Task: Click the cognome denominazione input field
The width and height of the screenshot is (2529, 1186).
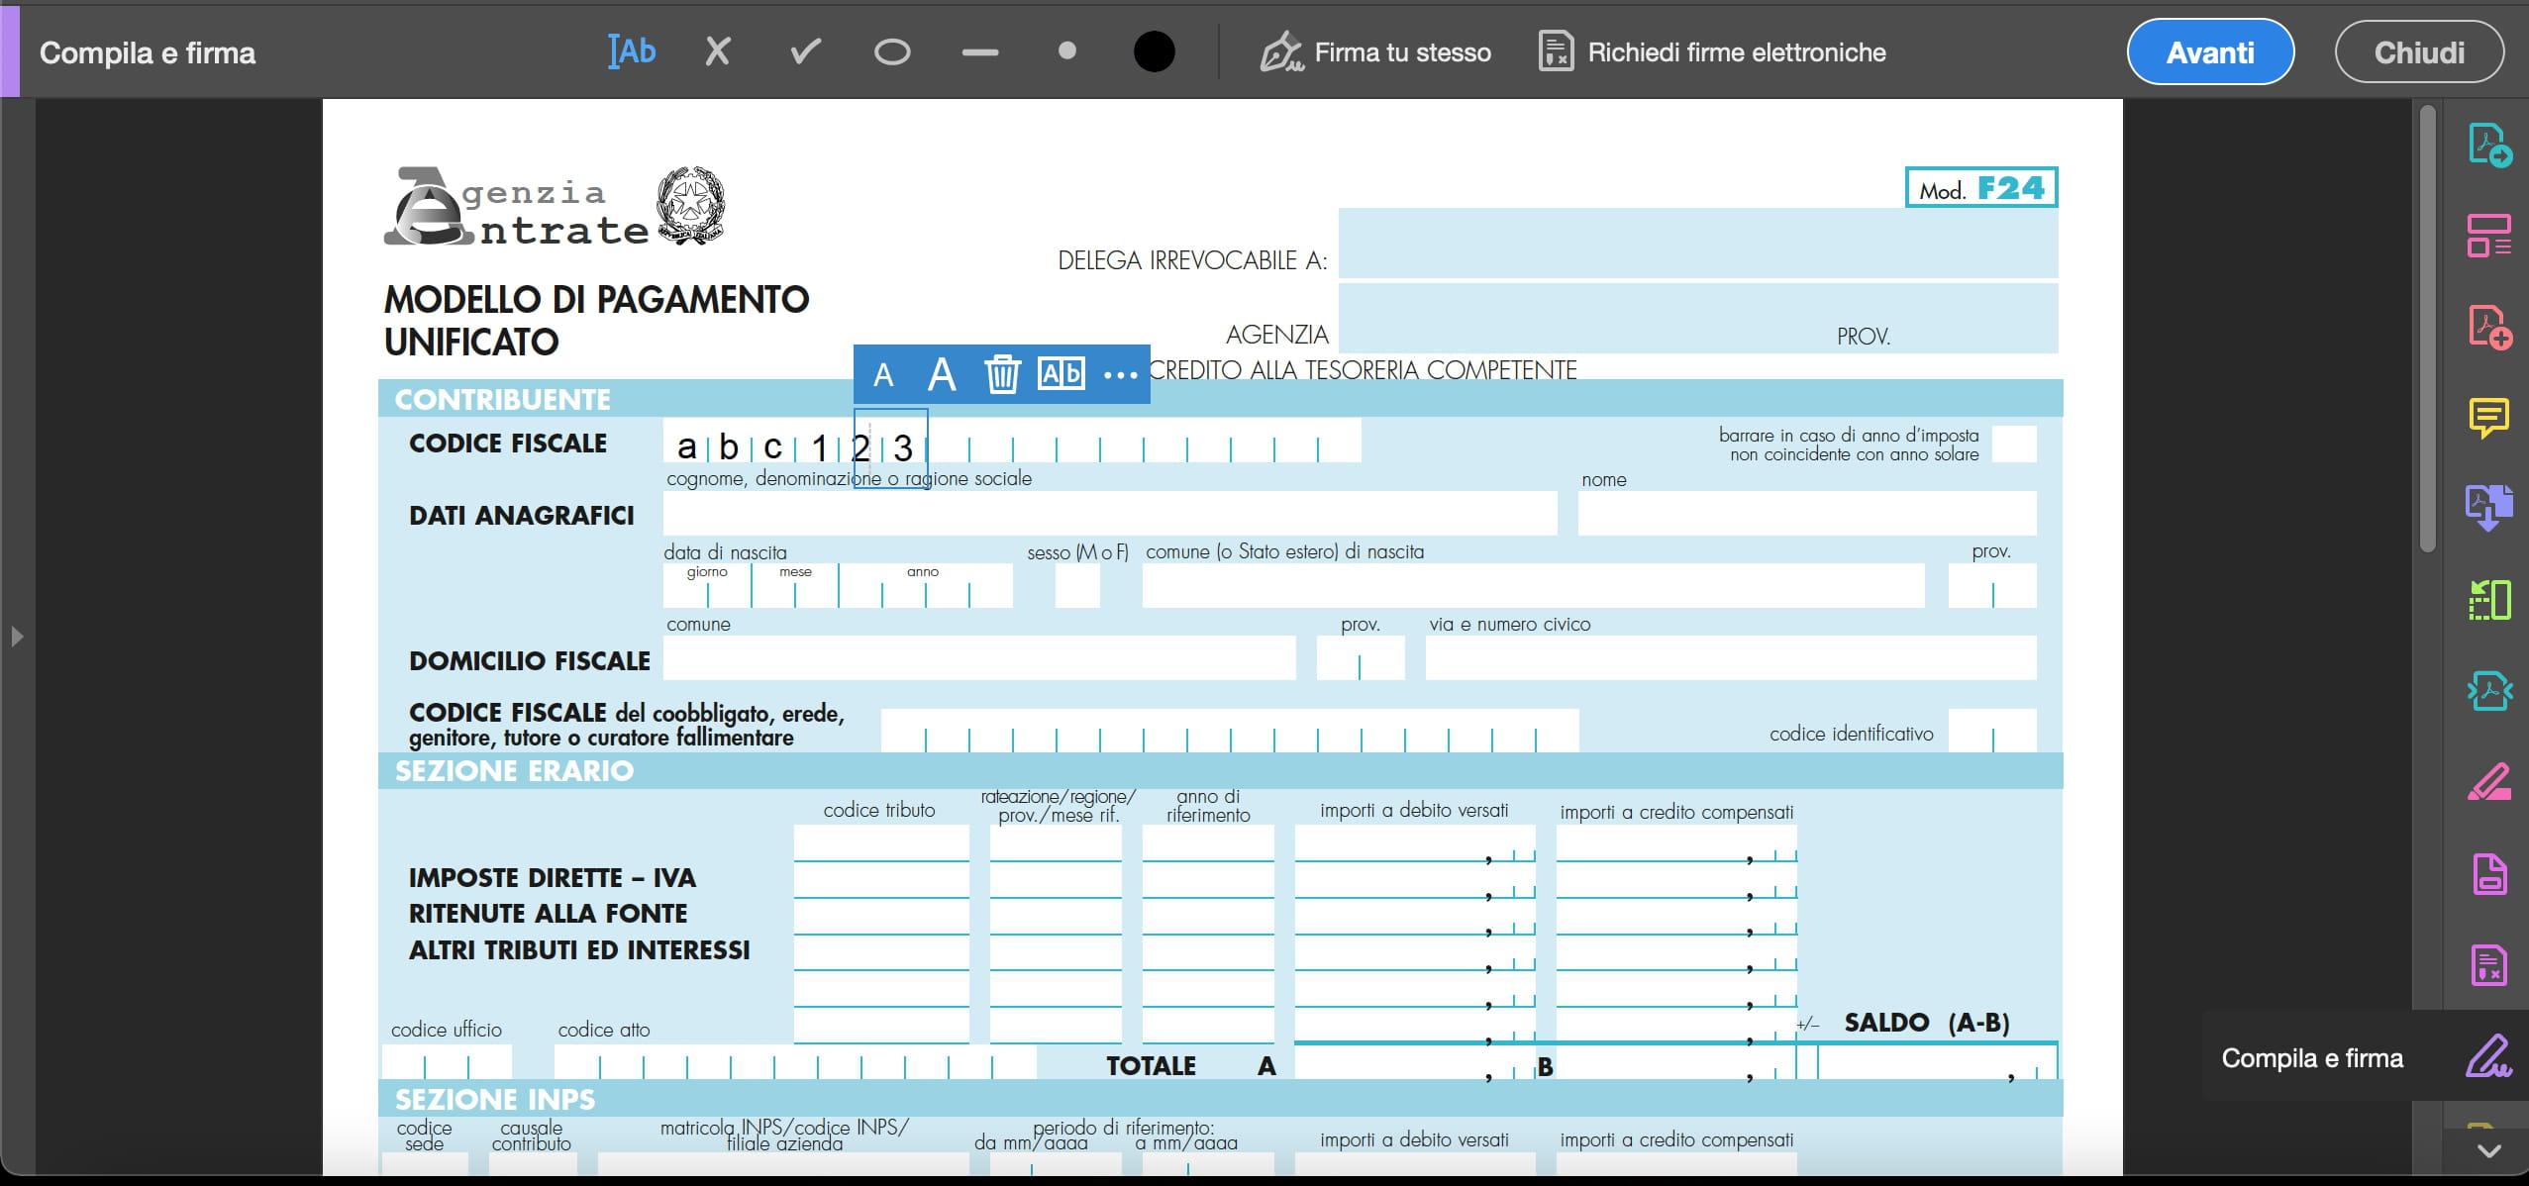Action: (x=1109, y=514)
